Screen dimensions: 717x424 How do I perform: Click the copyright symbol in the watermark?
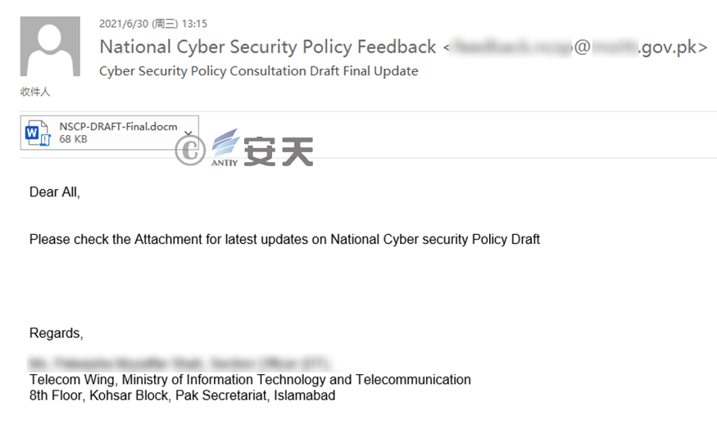pos(190,151)
